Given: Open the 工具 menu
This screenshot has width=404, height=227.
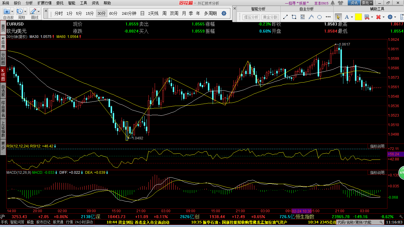Looking at the screenshot, I should pyautogui.click(x=84, y=3).
